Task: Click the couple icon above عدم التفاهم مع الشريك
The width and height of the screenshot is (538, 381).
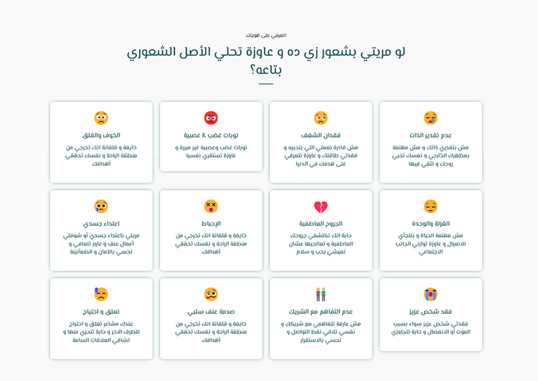Action: [321, 295]
